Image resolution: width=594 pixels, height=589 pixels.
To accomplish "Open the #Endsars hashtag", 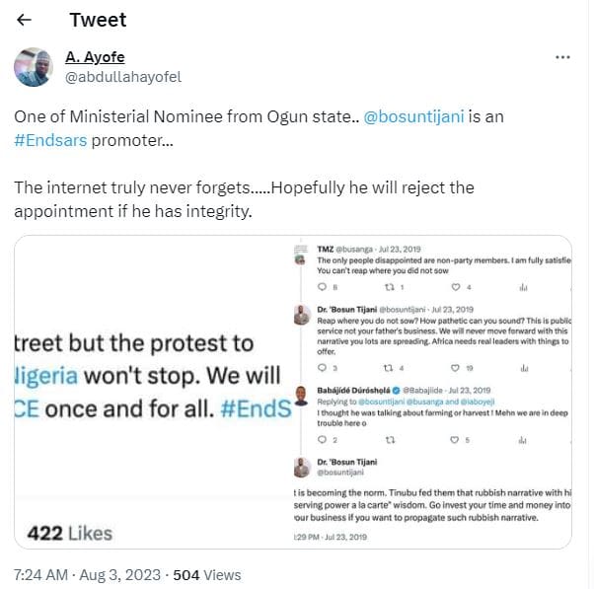I will click(50, 140).
